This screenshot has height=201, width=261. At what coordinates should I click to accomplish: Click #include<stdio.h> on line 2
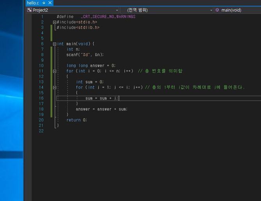pos(77,22)
